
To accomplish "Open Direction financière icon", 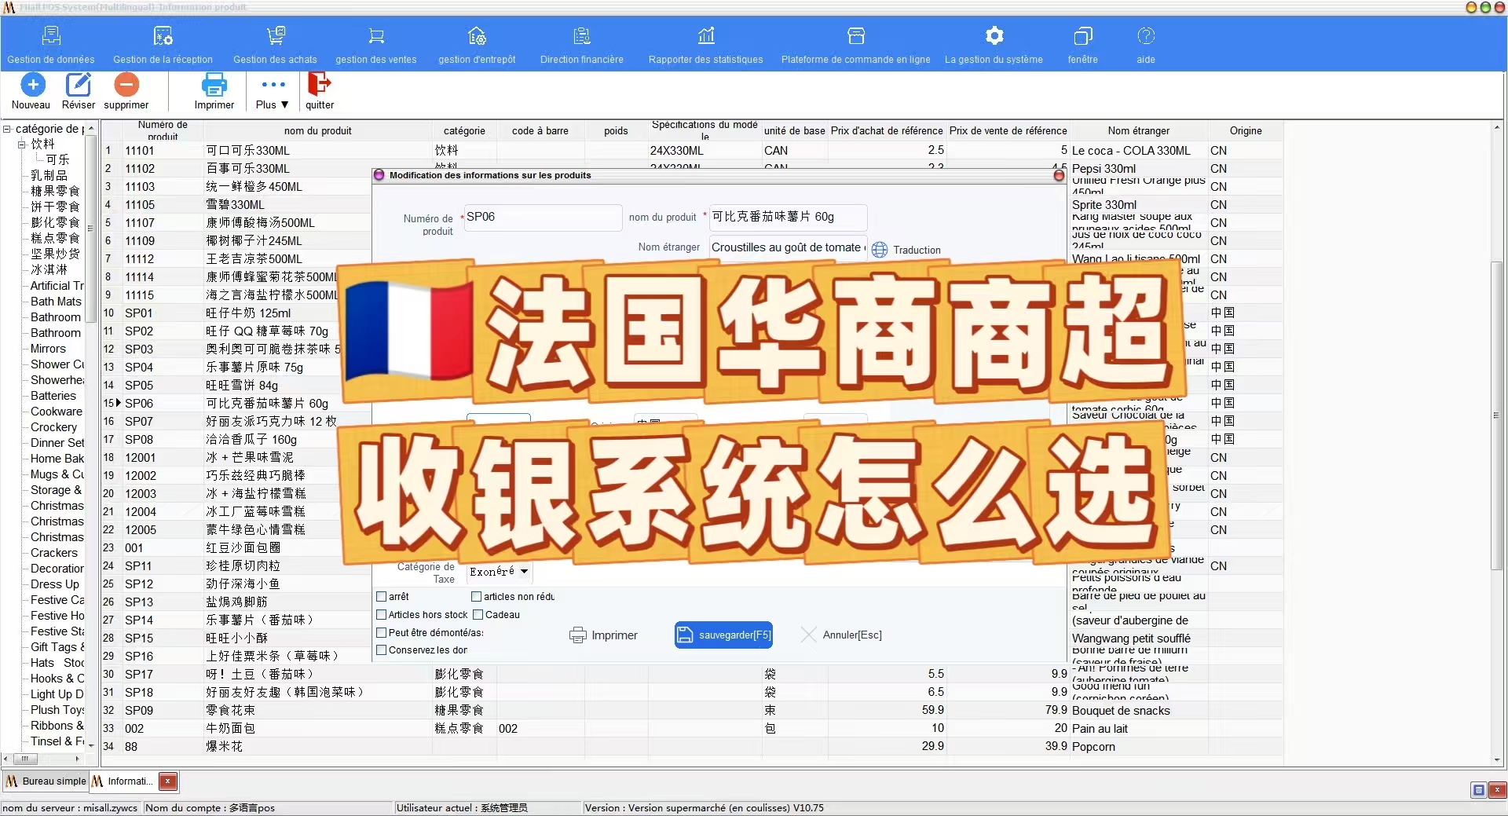I will tap(581, 36).
